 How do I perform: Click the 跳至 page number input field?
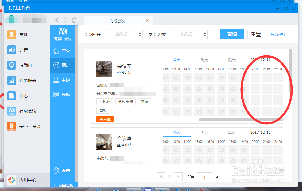pyautogui.click(x=204, y=177)
